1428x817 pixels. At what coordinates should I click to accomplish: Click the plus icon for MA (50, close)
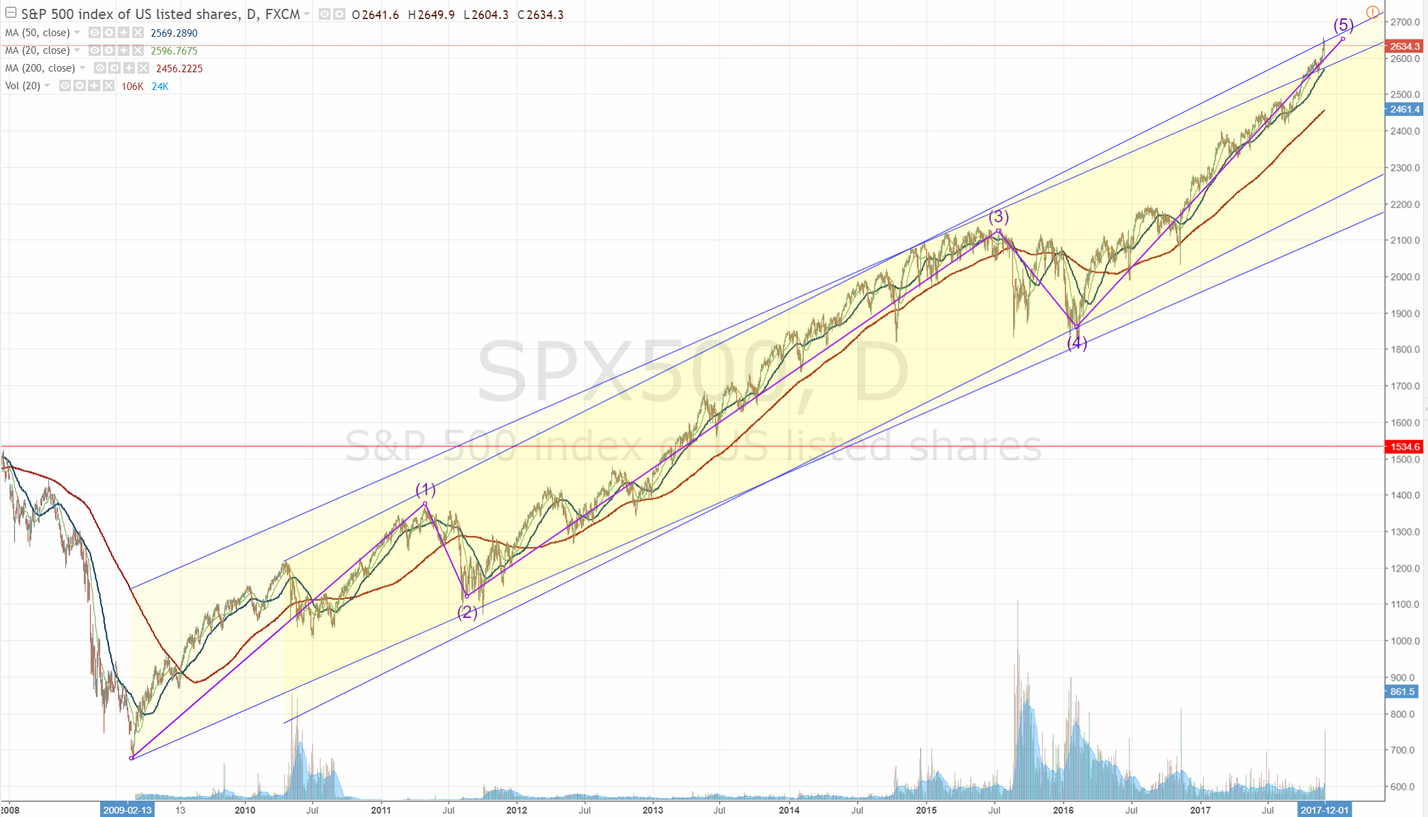click(x=123, y=33)
